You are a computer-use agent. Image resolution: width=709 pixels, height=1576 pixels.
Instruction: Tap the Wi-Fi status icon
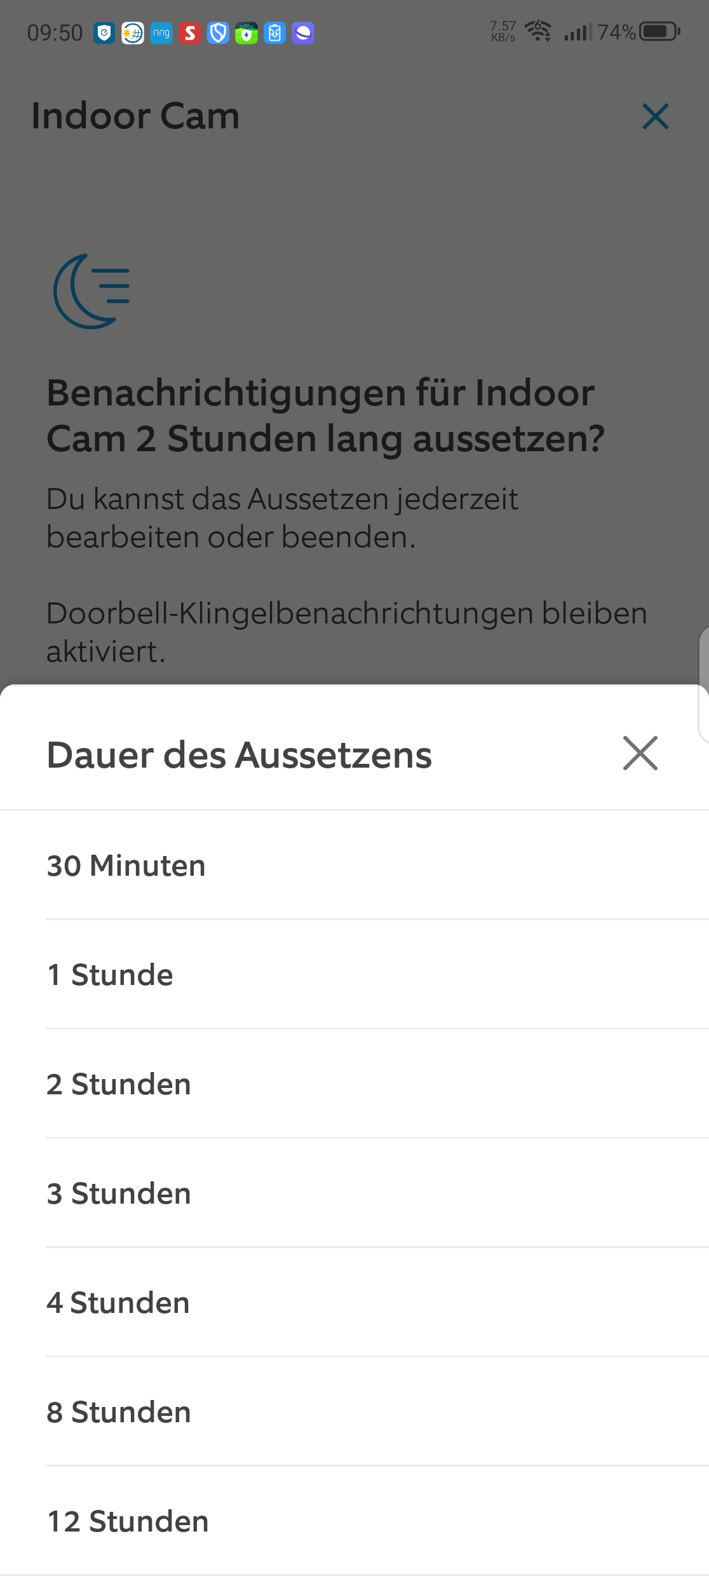click(538, 31)
